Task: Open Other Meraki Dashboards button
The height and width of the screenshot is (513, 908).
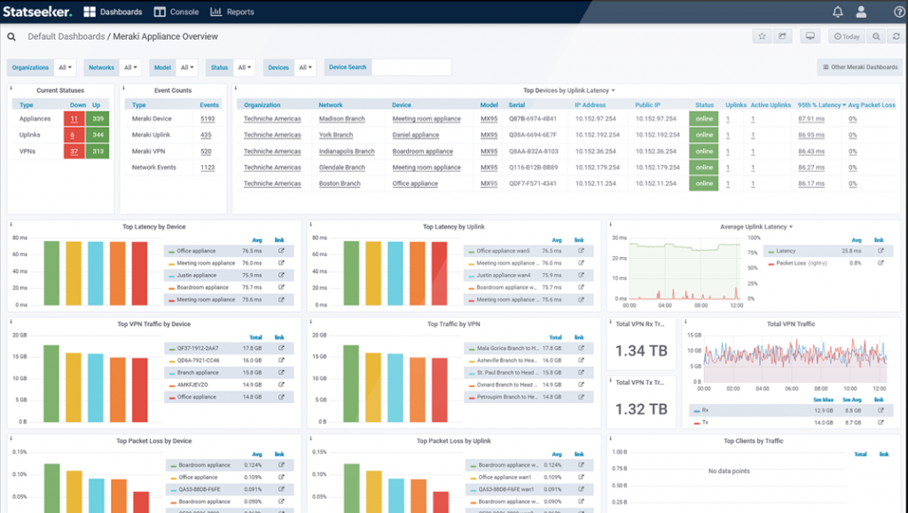Action: [858, 67]
